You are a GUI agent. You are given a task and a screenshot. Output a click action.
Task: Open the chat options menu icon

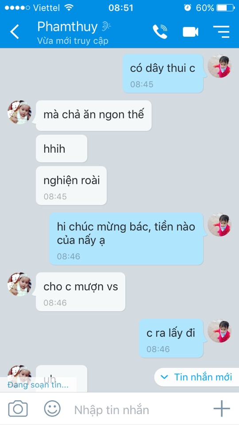coord(221,32)
